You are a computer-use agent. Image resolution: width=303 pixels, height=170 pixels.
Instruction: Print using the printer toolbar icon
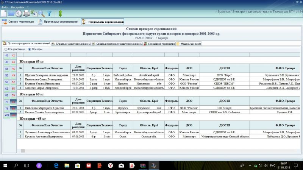coord(26,14)
